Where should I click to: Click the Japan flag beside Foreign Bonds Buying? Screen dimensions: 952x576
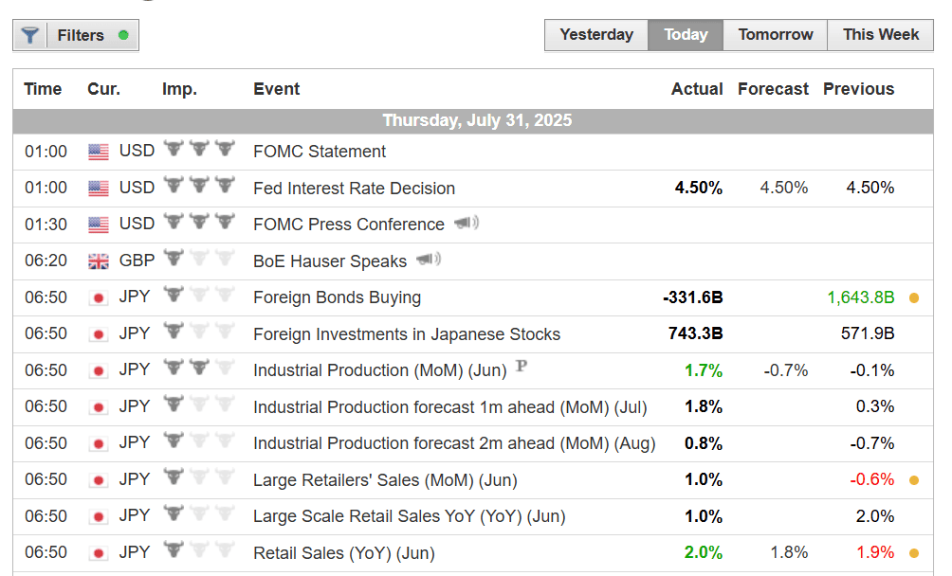point(99,297)
